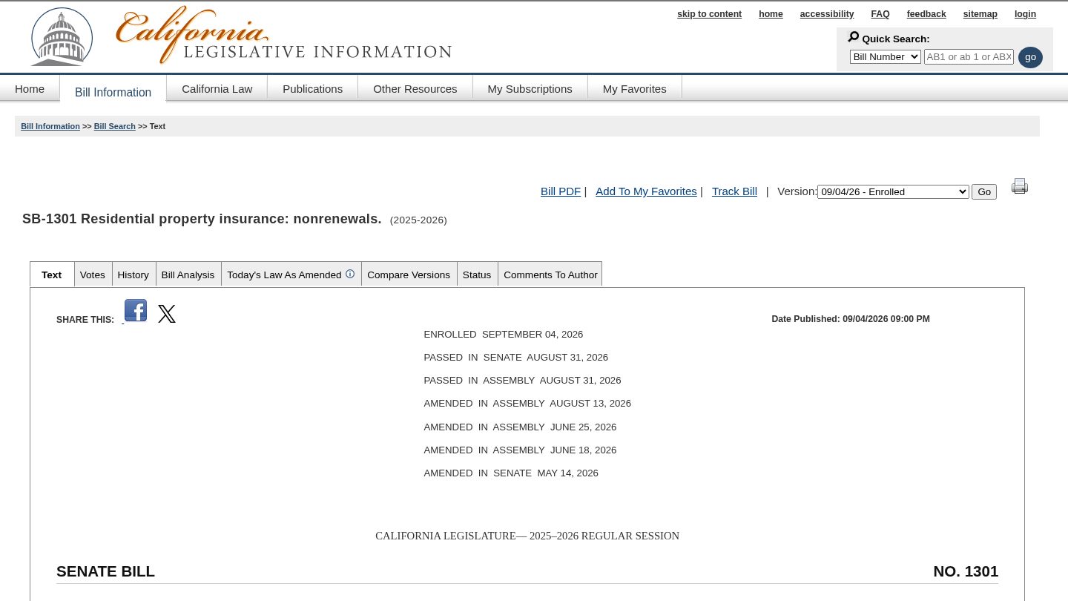Screen dimensions: 1068x601
Task: Click the Track Bill link
Action: pos(734,191)
